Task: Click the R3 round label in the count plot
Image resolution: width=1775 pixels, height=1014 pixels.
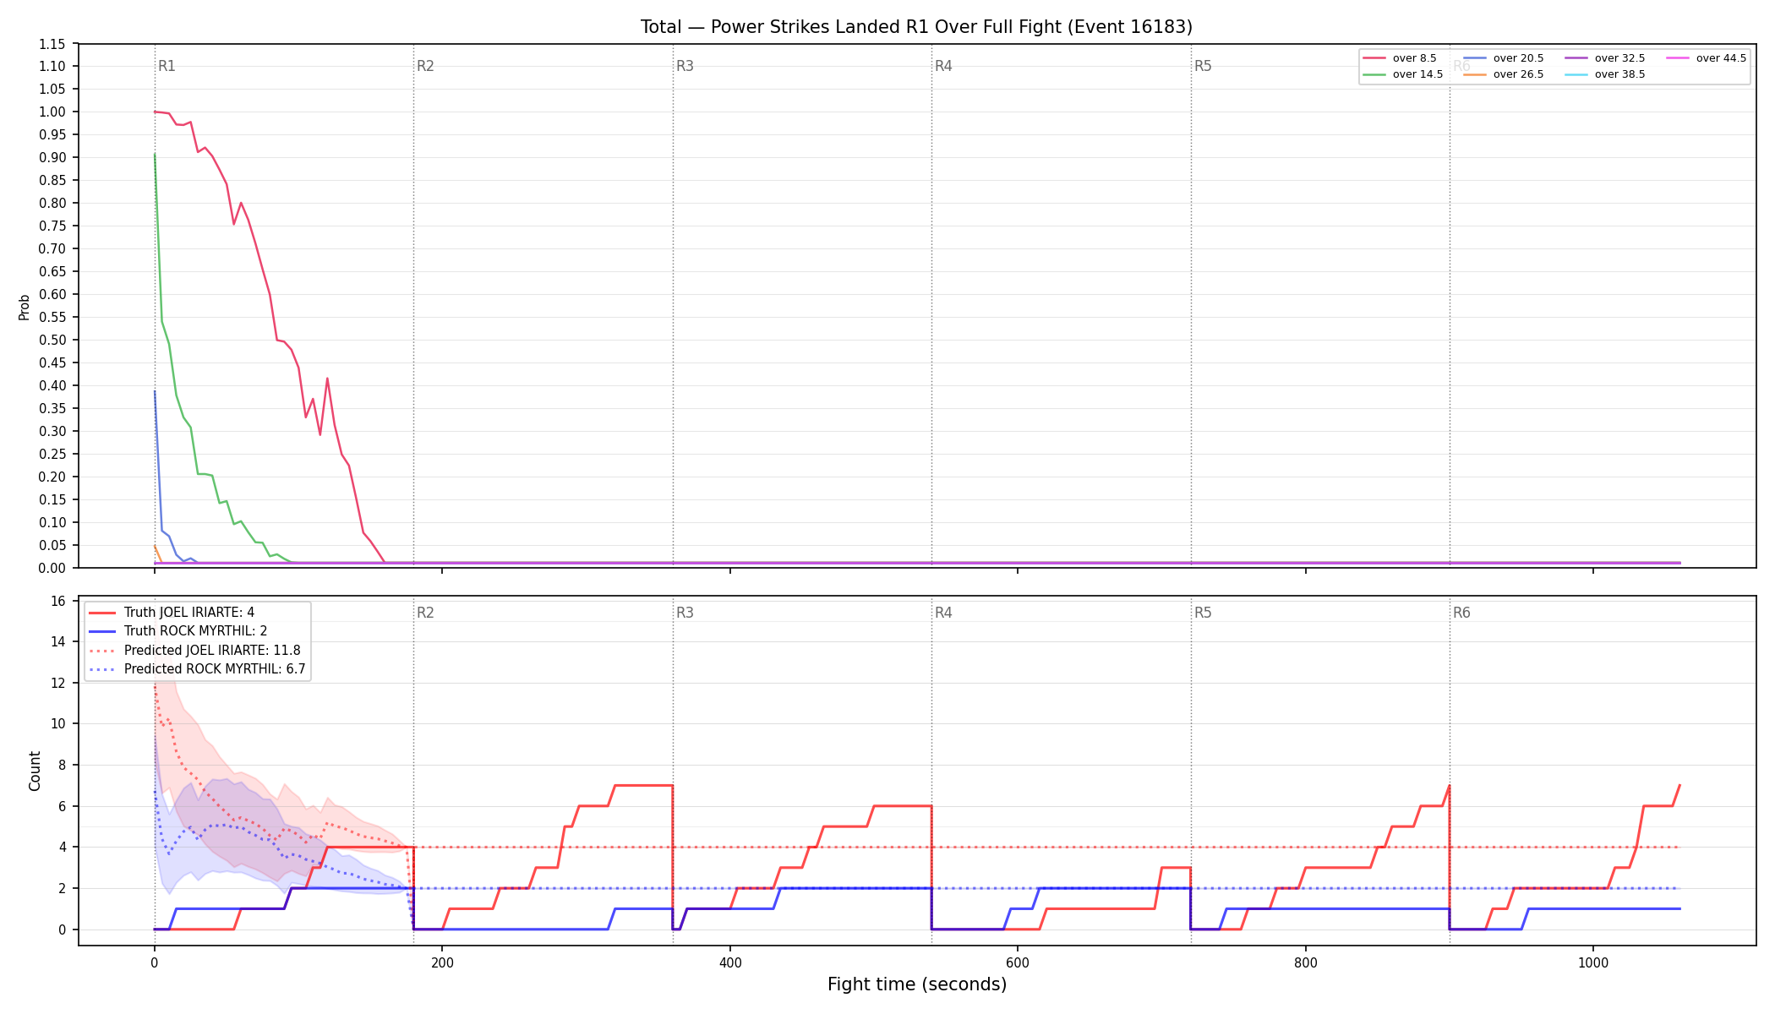Action: point(685,613)
